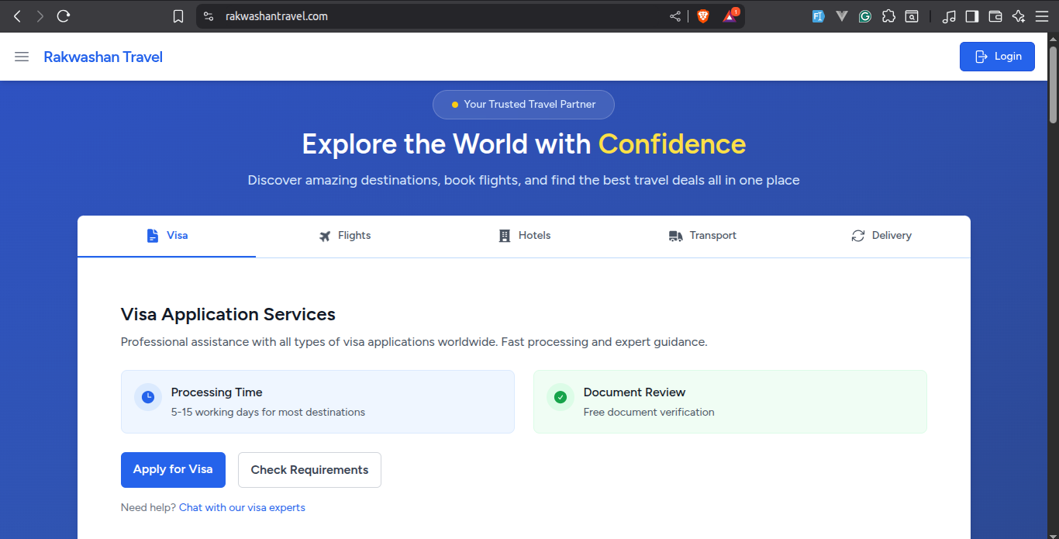The image size is (1059, 539).
Task: Reload the page
Action: pos(64,16)
